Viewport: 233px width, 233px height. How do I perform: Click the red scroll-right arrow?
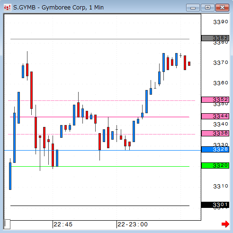click(225, 224)
